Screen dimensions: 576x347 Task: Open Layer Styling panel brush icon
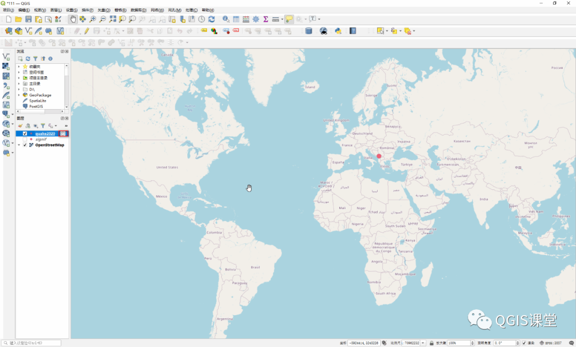20,126
